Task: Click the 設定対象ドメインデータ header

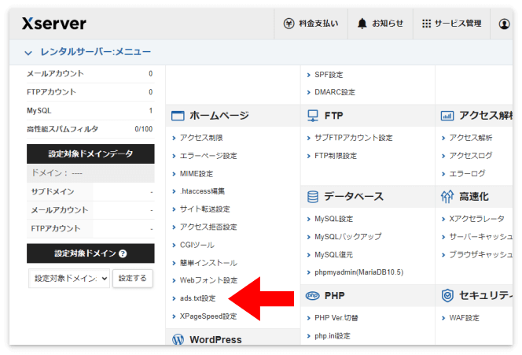Action: [x=90, y=153]
